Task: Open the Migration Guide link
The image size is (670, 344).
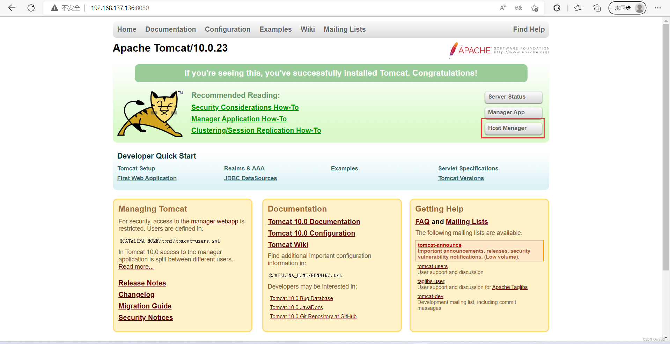Action: [x=145, y=306]
